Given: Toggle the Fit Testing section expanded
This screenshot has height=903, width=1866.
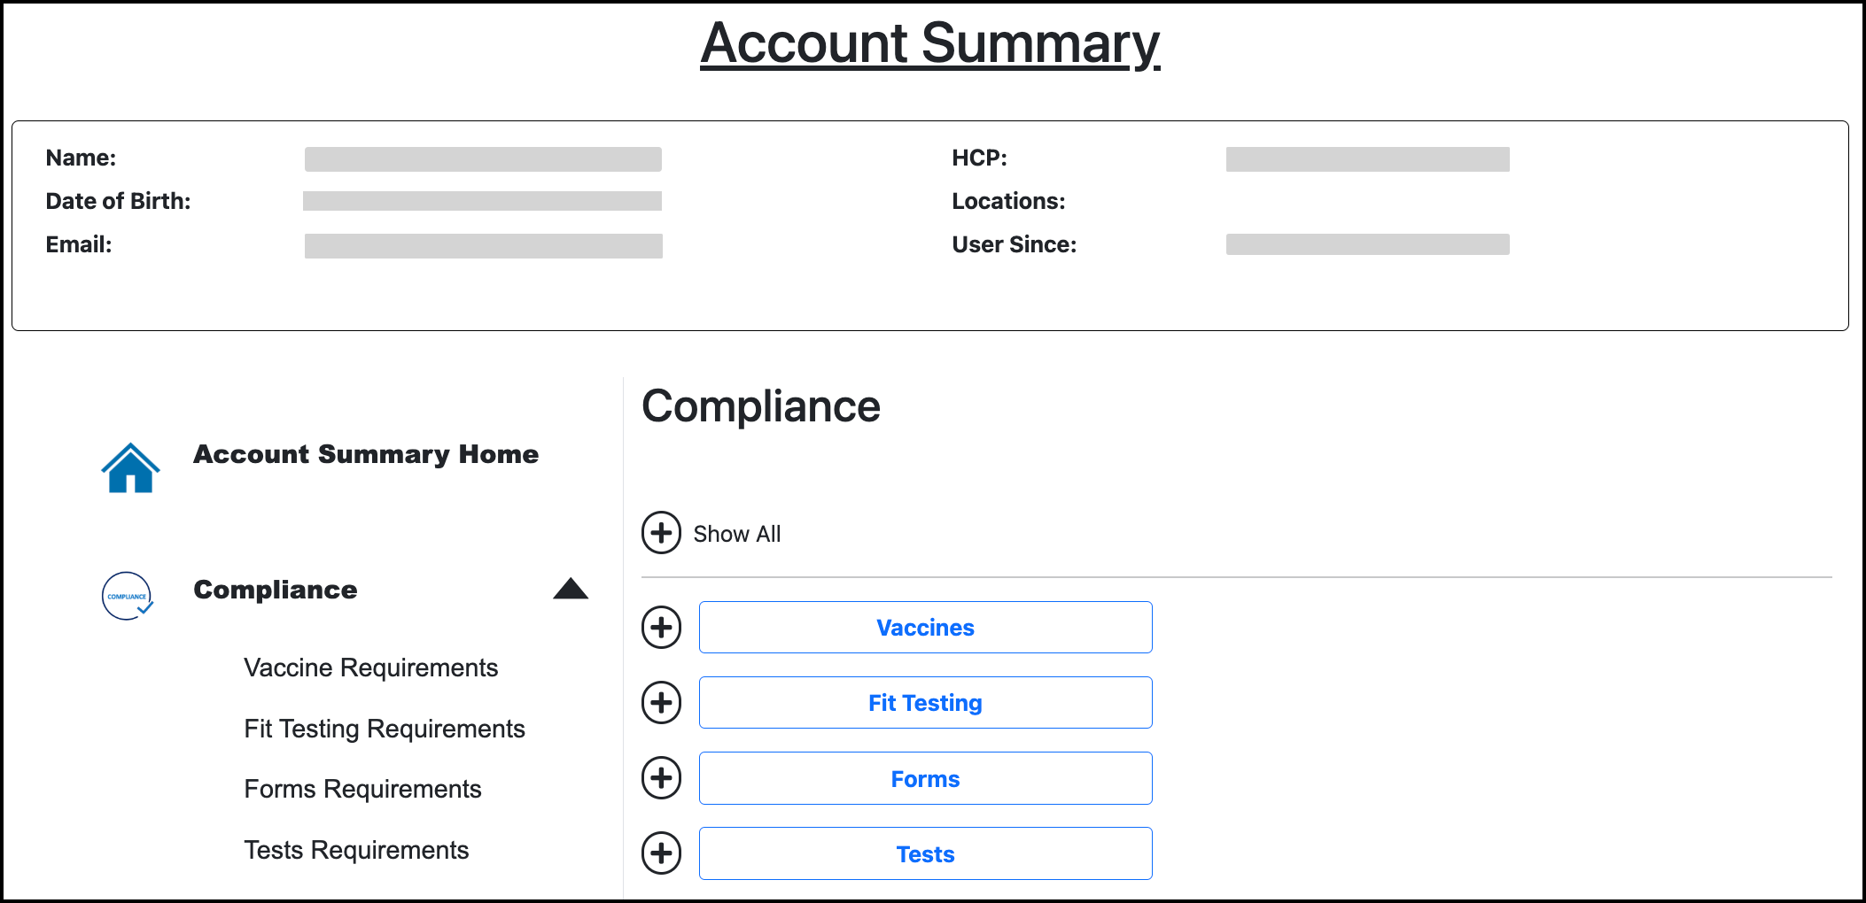Looking at the screenshot, I should (661, 702).
